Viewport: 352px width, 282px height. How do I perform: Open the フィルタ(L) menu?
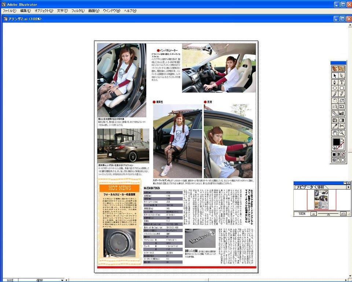pos(78,11)
